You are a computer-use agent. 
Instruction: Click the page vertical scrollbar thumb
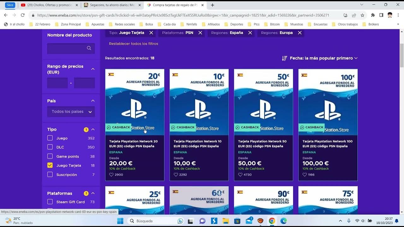pyautogui.click(x=401, y=55)
